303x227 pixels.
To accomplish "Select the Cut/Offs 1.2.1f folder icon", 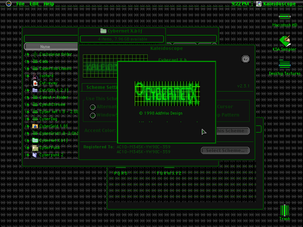I will (x=35, y=90).
